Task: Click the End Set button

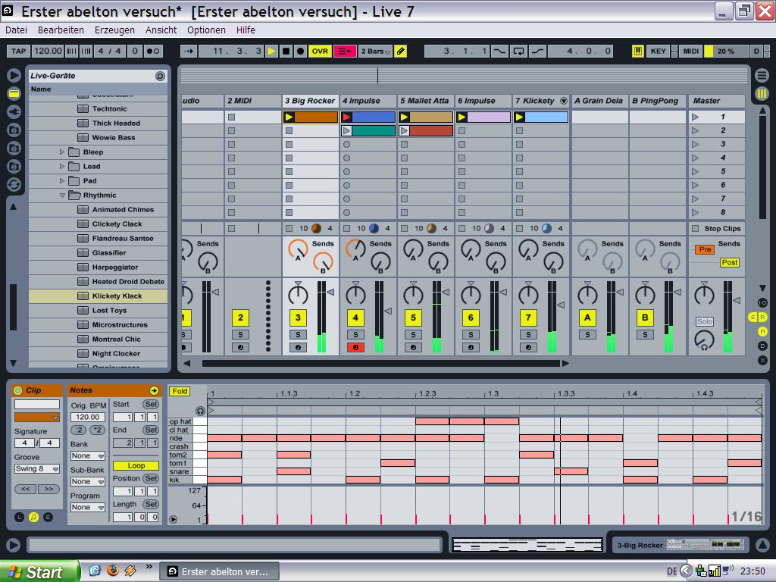Action: pos(151,430)
